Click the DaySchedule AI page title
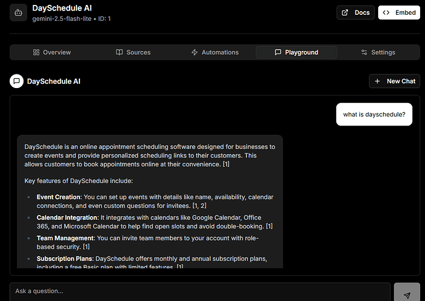This screenshot has height=301, width=425. pos(62,8)
